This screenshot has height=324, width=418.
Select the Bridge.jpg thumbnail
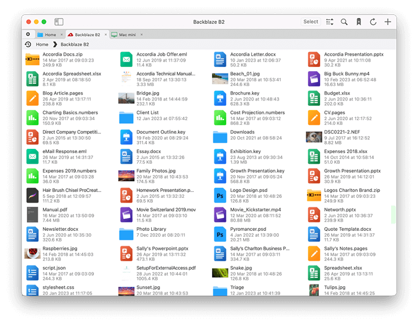(127, 98)
